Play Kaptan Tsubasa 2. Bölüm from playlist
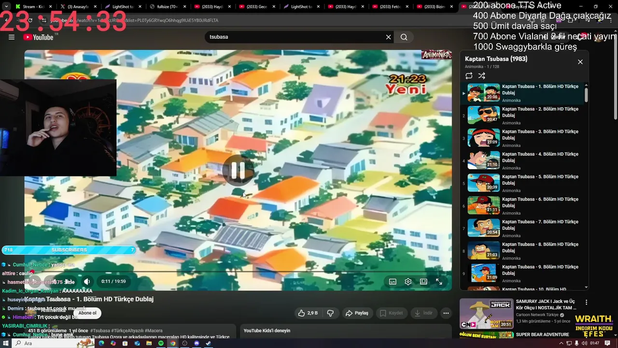The width and height of the screenshot is (618, 348). 522,116
